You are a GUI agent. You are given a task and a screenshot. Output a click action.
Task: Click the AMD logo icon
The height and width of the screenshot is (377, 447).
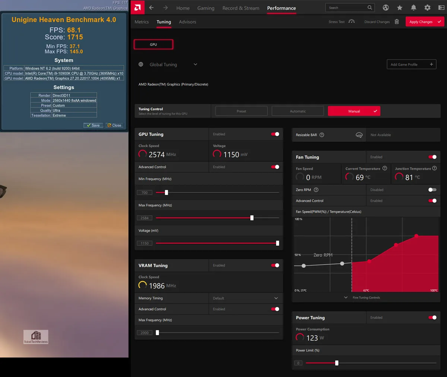[137, 7]
